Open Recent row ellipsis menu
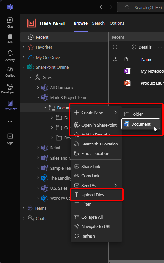The height and width of the screenshot is (263, 164). click(104, 37)
